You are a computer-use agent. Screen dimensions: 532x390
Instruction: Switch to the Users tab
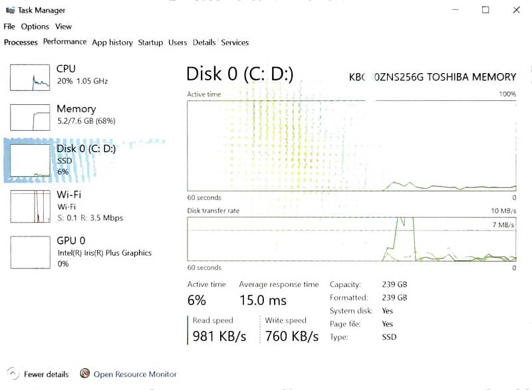(x=178, y=43)
